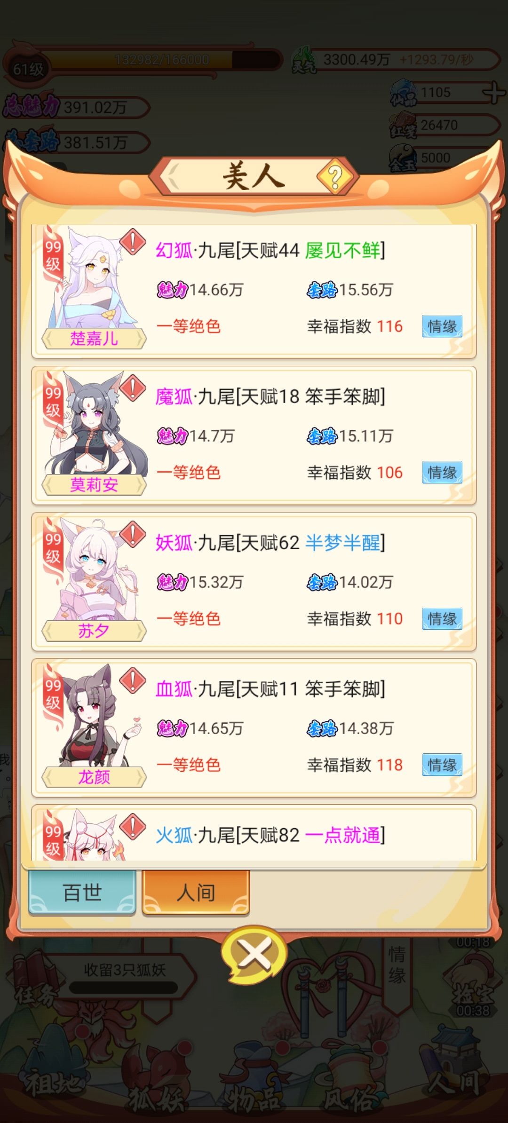Select the 楚嘉儿 character portrait
The width and height of the screenshot is (508, 1123).
click(94, 287)
